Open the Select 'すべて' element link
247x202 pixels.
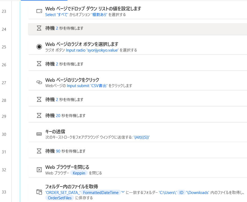point(57,15)
